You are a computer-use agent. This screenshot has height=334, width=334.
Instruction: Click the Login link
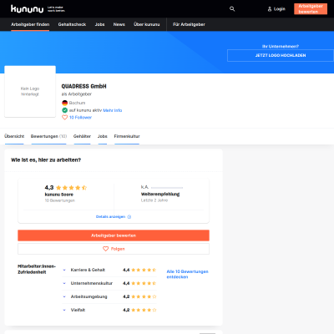click(x=280, y=9)
